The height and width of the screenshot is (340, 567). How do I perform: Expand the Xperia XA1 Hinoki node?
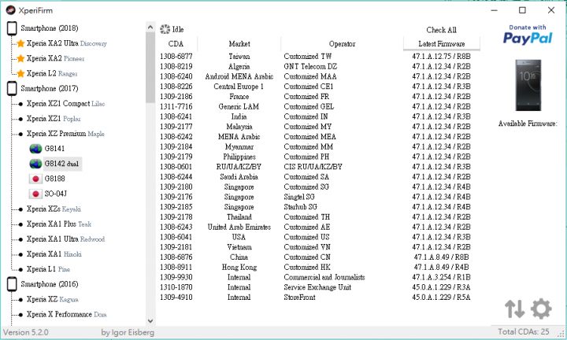pos(20,255)
